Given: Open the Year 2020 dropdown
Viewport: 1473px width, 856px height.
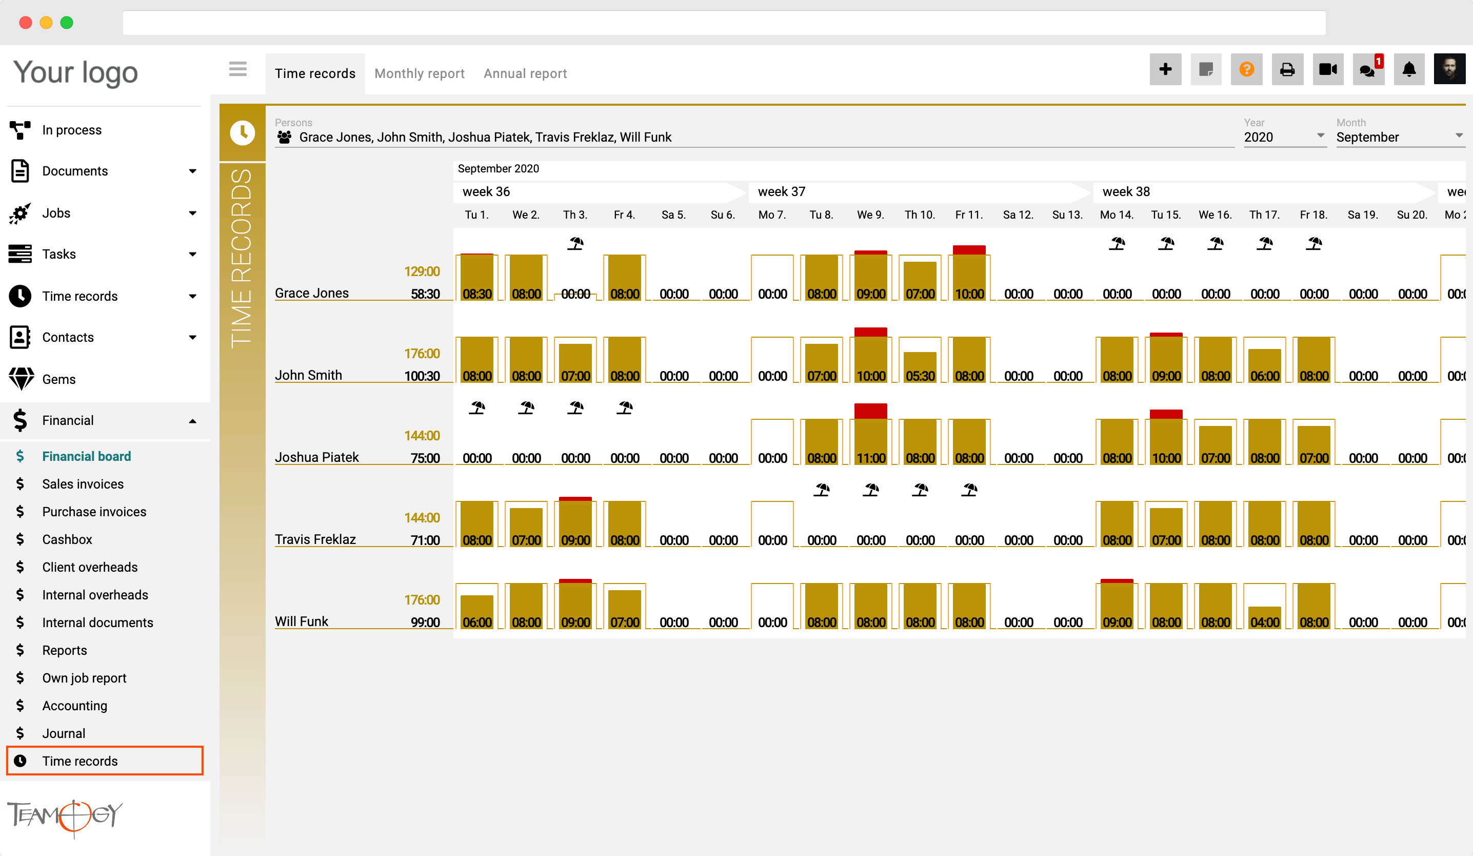Looking at the screenshot, I should point(1284,137).
